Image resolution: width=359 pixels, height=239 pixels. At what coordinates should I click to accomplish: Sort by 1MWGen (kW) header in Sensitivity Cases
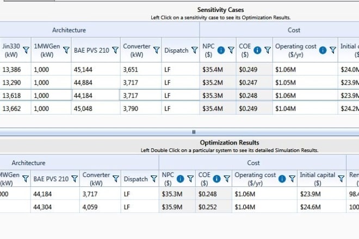tap(47, 50)
